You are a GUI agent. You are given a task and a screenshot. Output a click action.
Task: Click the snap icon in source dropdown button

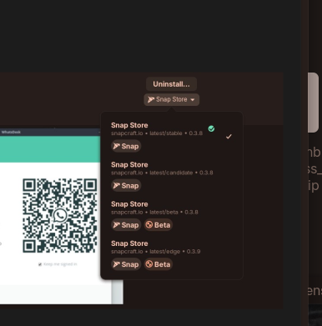tap(151, 99)
